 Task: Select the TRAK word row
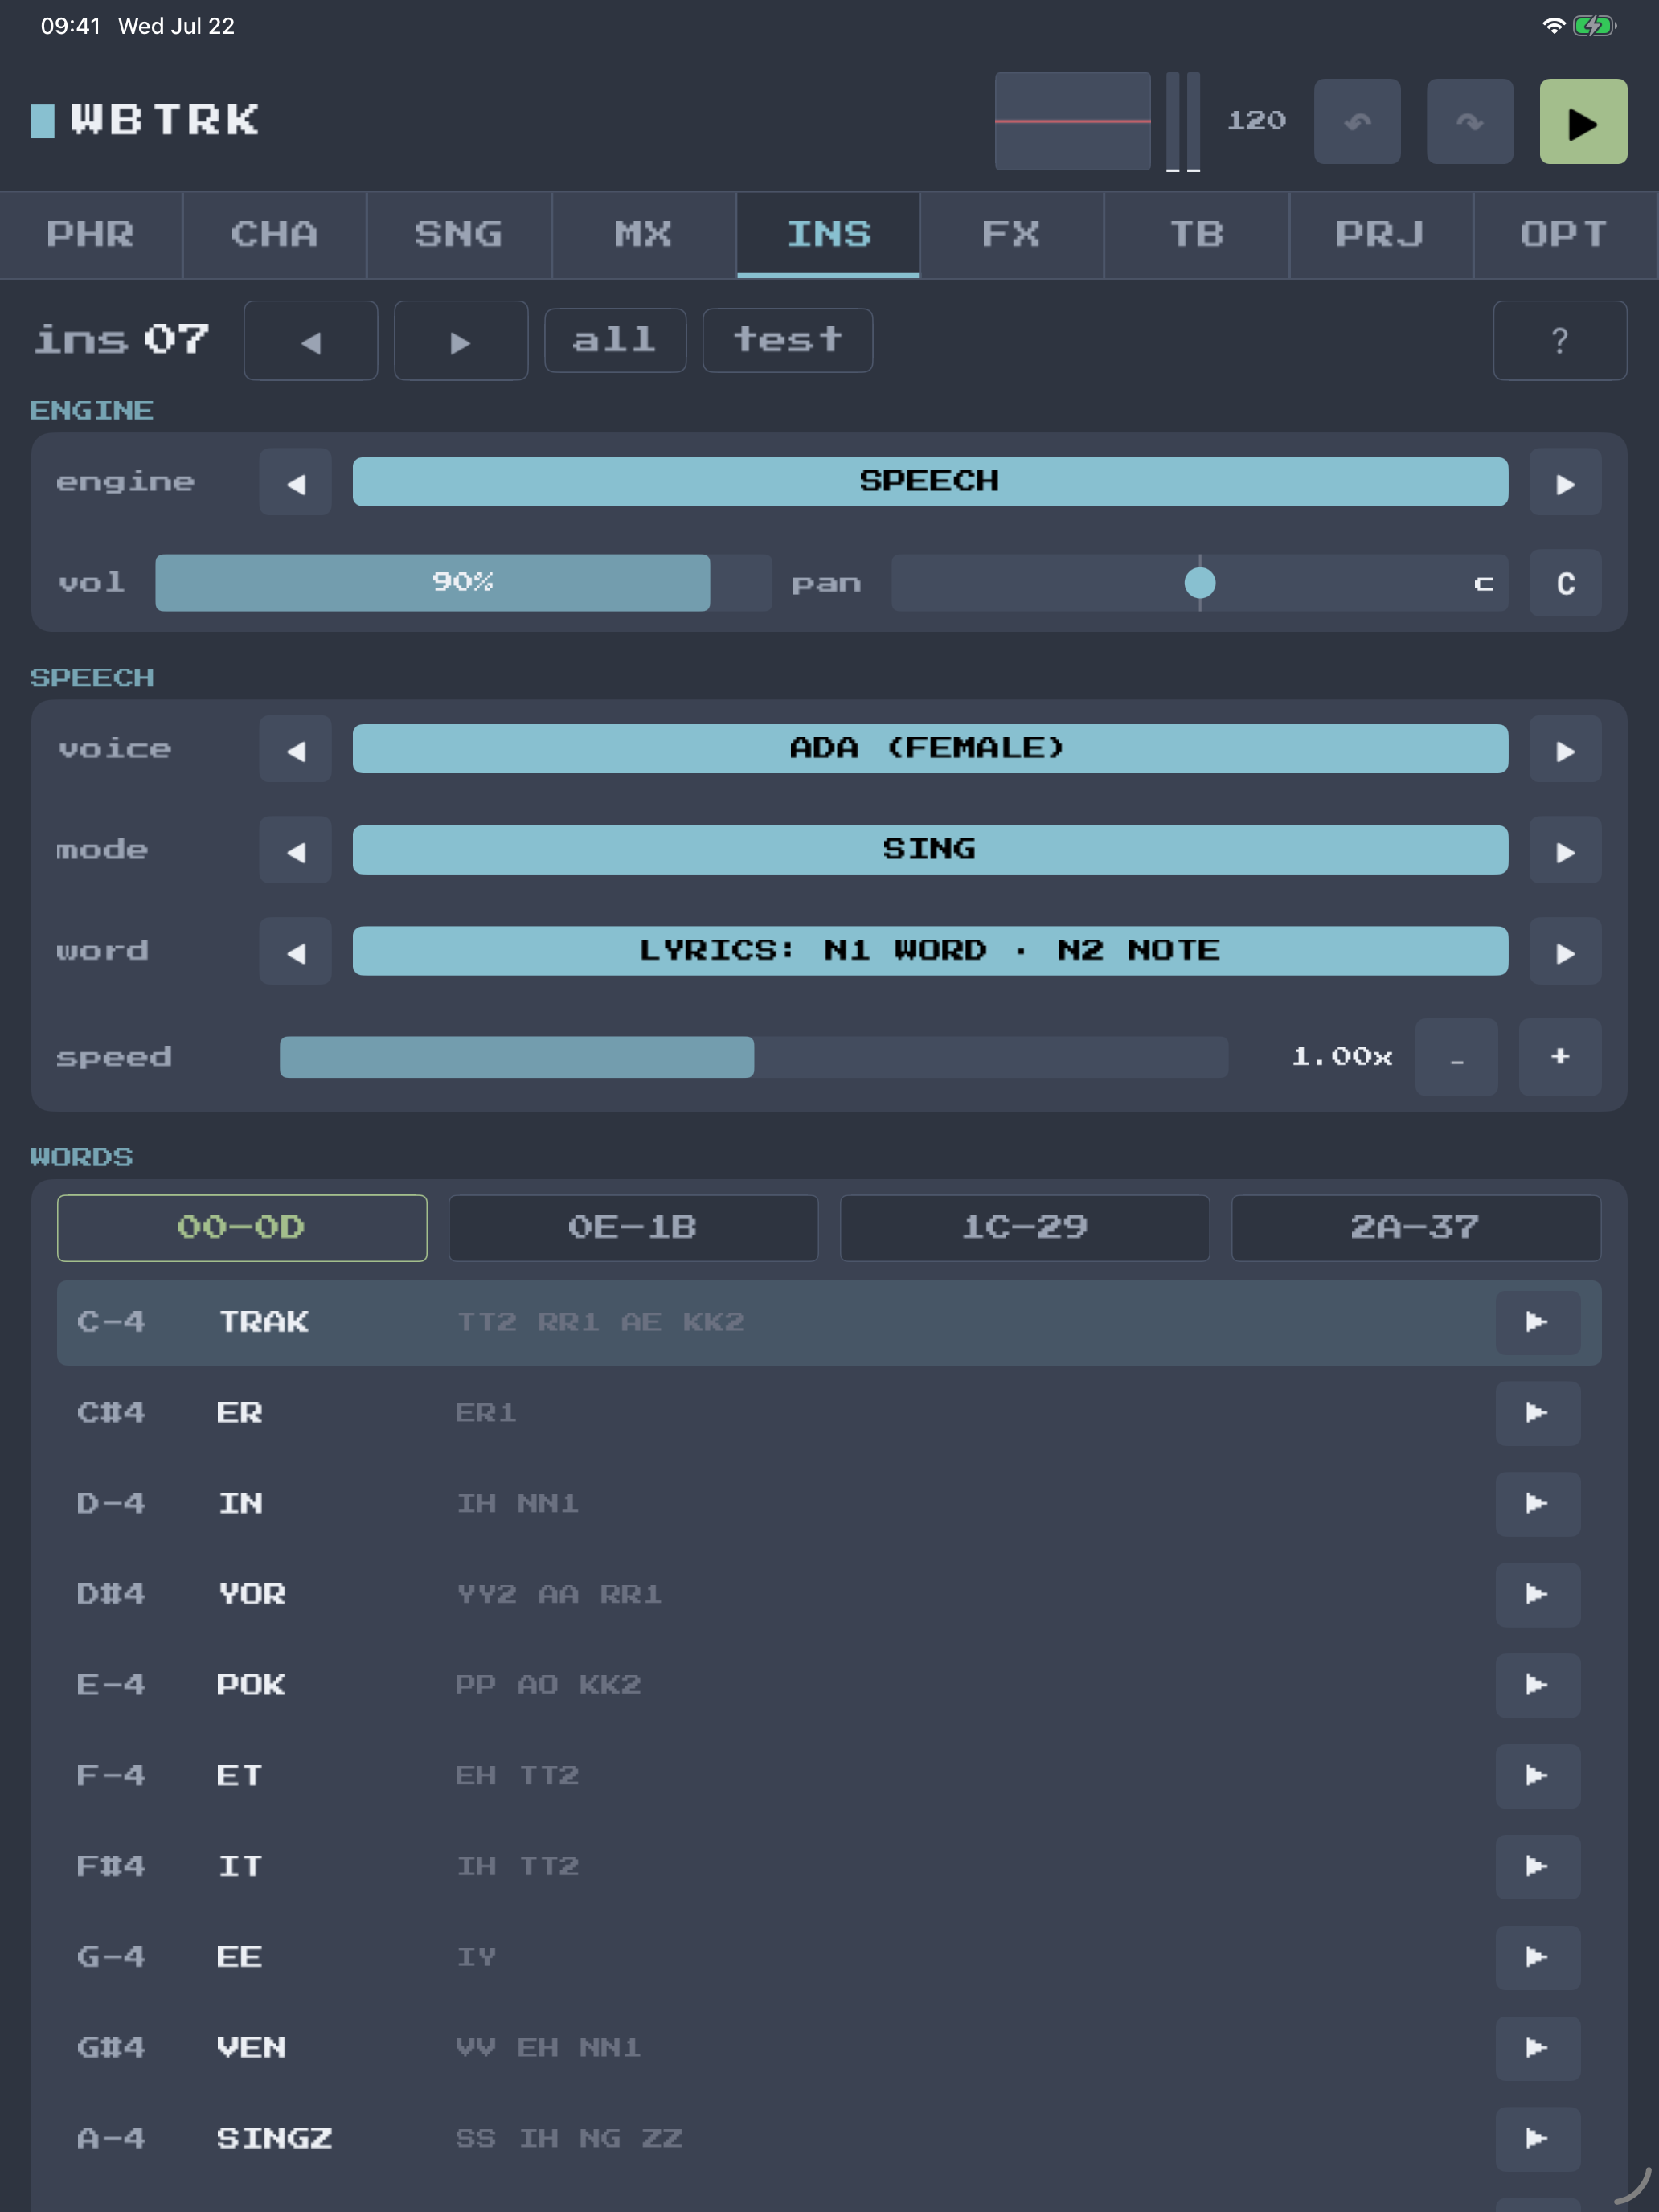(x=829, y=1323)
